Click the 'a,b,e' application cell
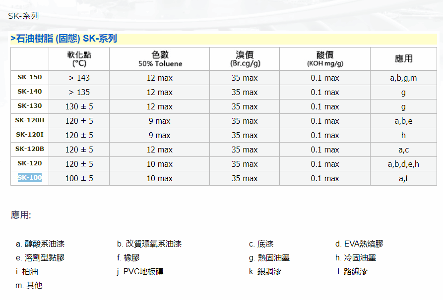Viewport: 443px width, 300px height. point(403,121)
